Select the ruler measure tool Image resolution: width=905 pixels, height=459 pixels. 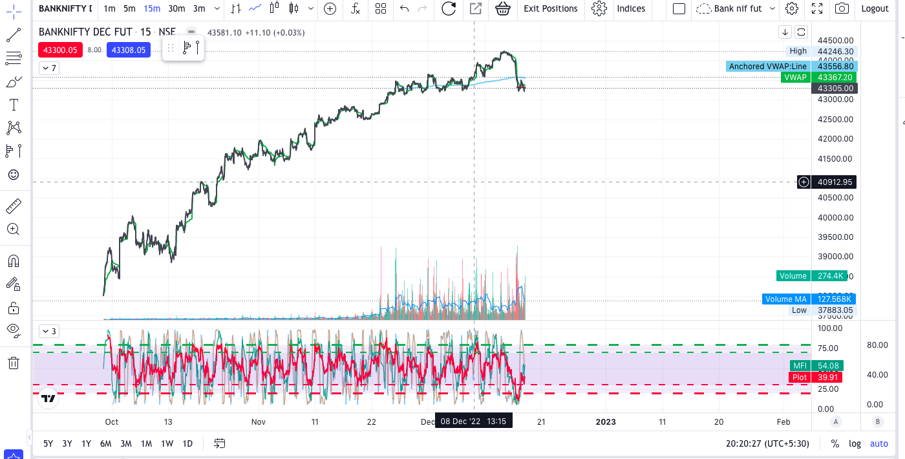(x=14, y=207)
